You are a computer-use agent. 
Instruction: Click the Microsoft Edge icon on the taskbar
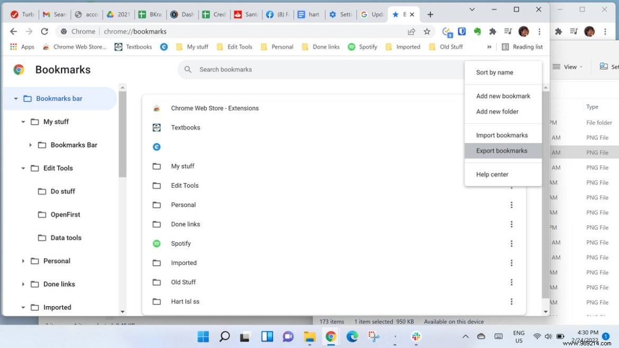click(352, 337)
